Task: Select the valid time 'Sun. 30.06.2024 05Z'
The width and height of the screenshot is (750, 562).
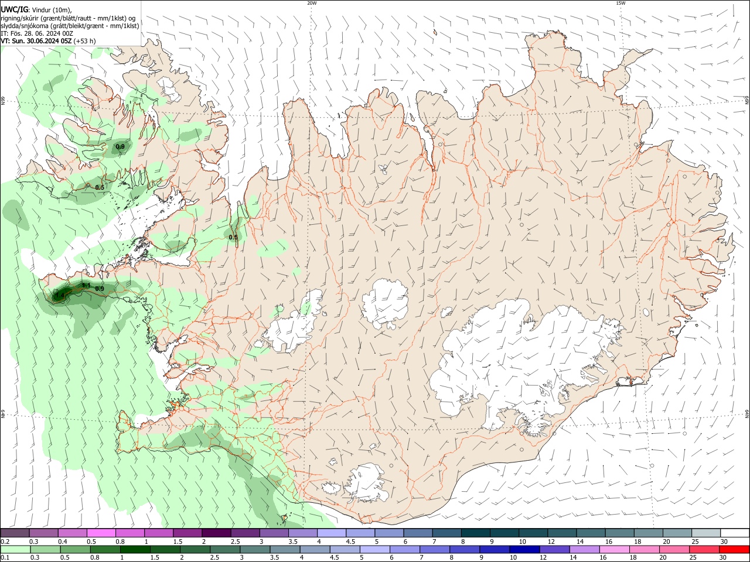Action: [41, 41]
